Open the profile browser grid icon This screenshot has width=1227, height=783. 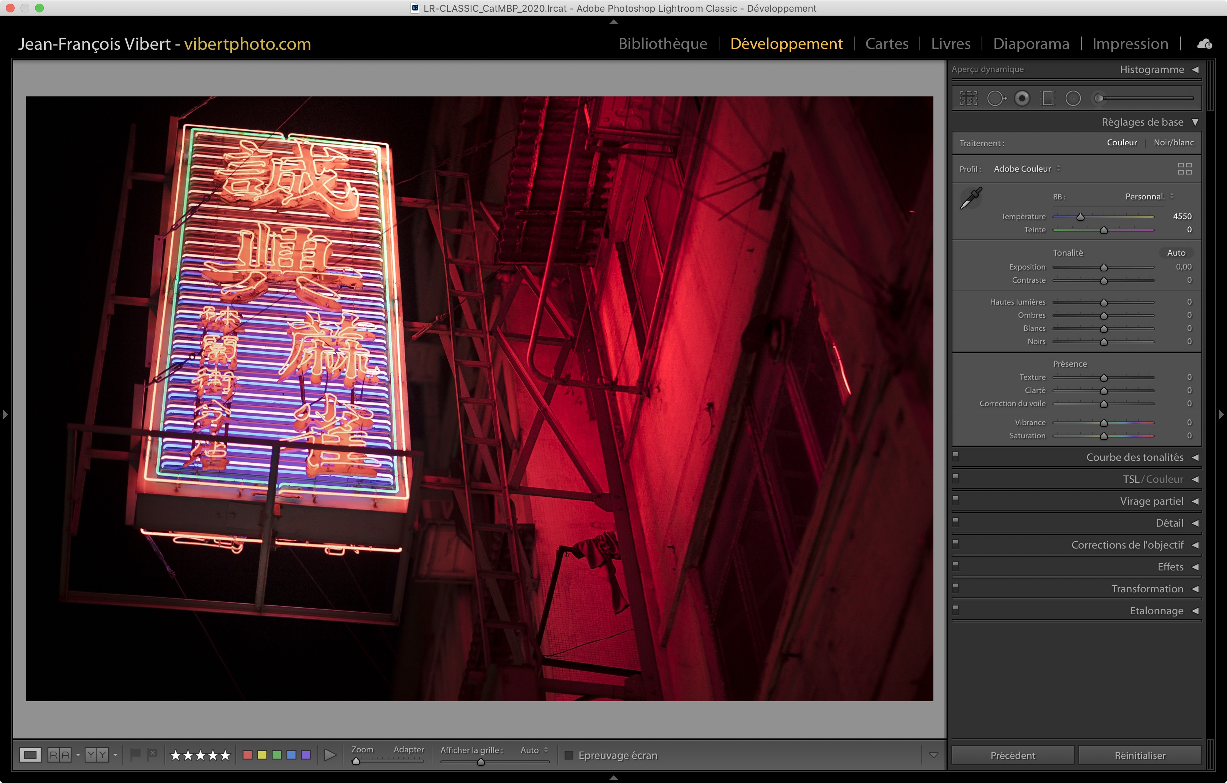coord(1184,169)
